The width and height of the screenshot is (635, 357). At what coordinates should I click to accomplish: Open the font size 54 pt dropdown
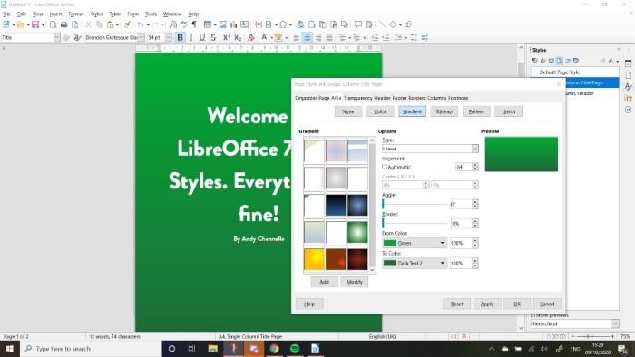(x=168, y=37)
